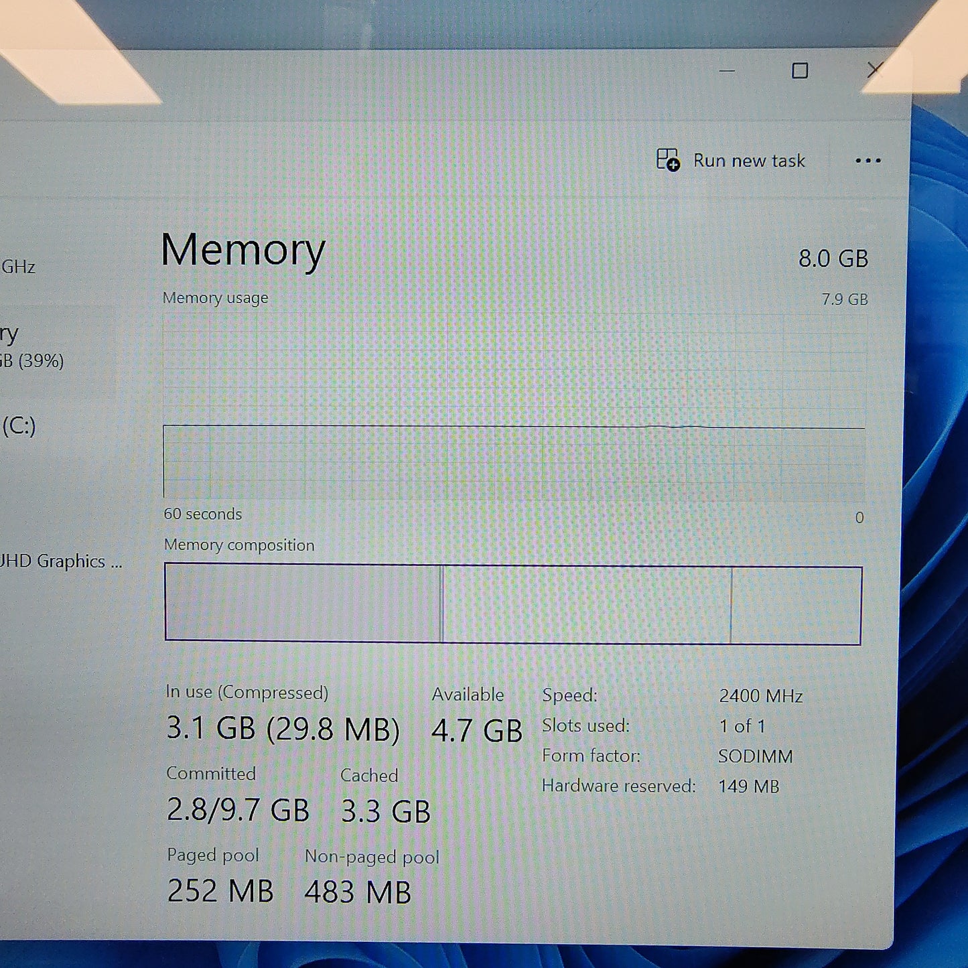The image size is (968, 968).
Task: Click the 60 seconds timescale label
Action: pos(202,514)
